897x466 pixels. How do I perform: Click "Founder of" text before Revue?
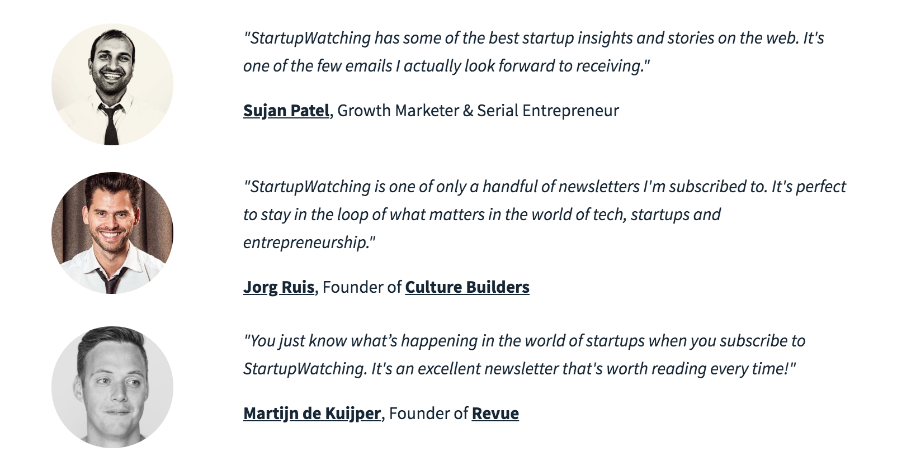pos(428,413)
